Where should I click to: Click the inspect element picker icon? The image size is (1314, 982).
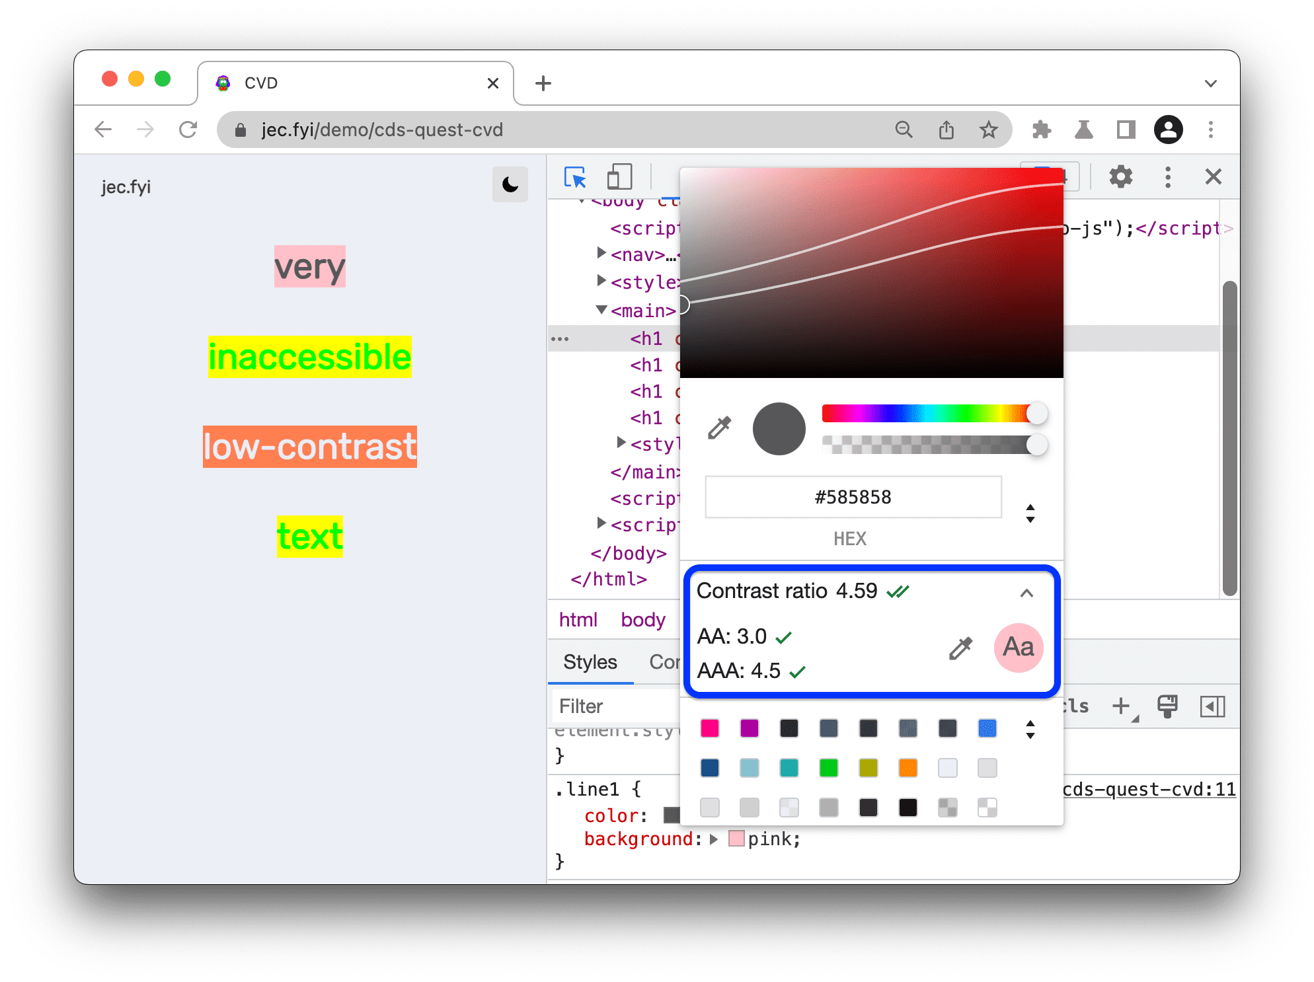[574, 176]
